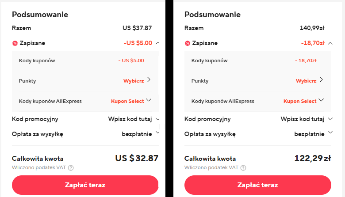Collapse the Zapisane section showing -18,70zł
The width and height of the screenshot is (345, 197).
pyautogui.click(x=330, y=43)
